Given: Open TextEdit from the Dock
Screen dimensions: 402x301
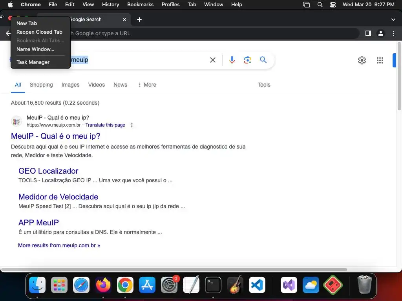Looking at the screenshot, I should coord(191,285).
